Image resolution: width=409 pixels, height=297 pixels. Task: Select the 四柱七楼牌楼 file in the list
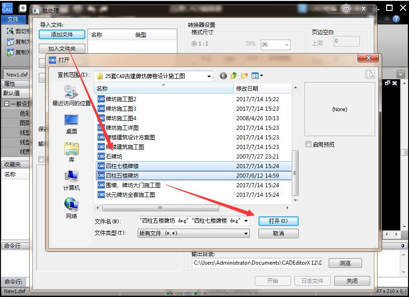click(123, 166)
